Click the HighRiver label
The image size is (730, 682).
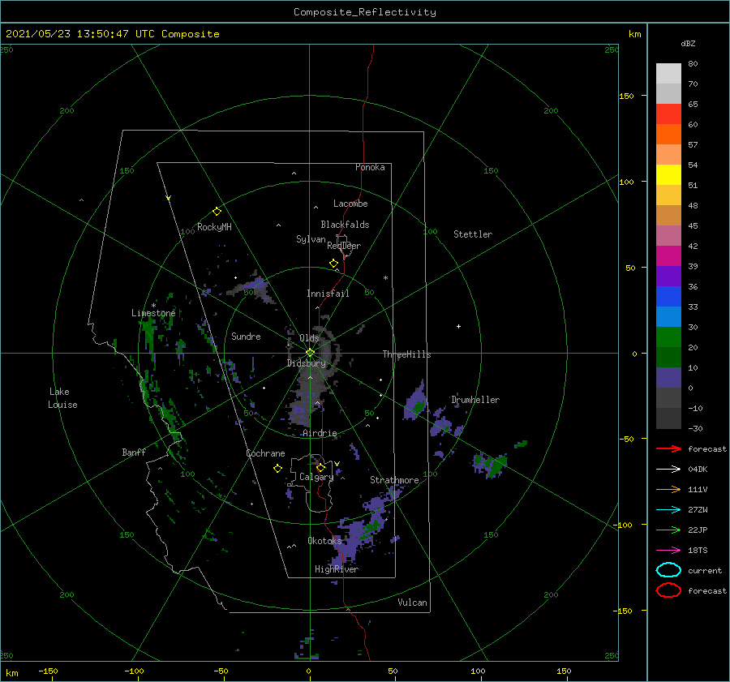point(336,569)
